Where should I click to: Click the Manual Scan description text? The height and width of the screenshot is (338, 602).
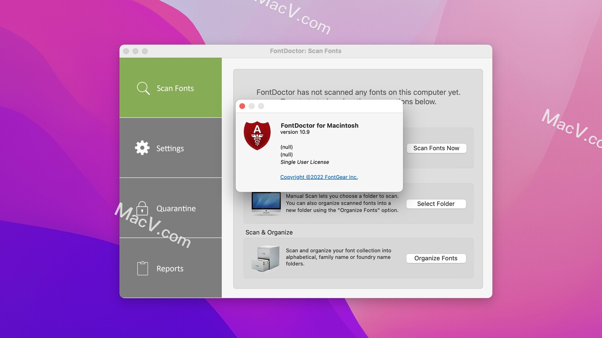pyautogui.click(x=342, y=203)
